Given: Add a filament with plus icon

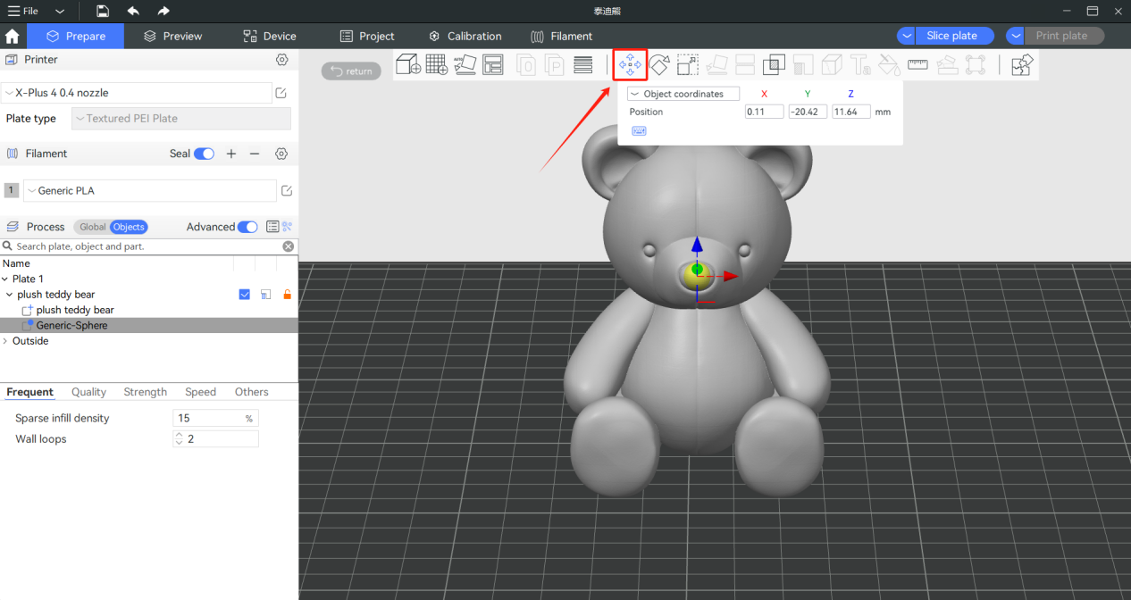Looking at the screenshot, I should point(231,154).
